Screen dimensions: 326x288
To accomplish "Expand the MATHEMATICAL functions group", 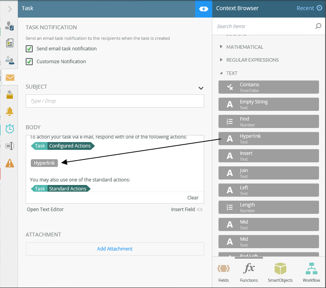I will click(x=221, y=47).
